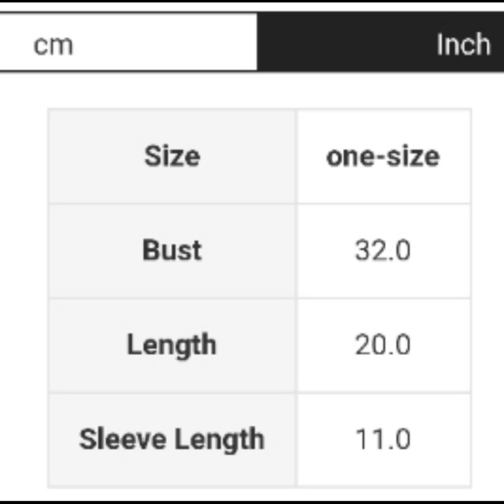Select the one-size column header
This screenshot has height=504, width=504.
(x=384, y=156)
